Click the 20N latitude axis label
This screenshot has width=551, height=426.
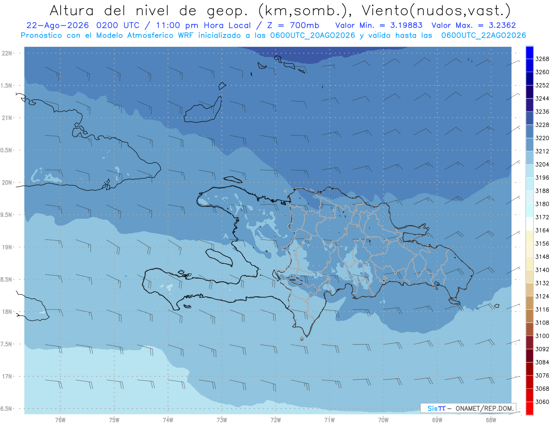7,182
